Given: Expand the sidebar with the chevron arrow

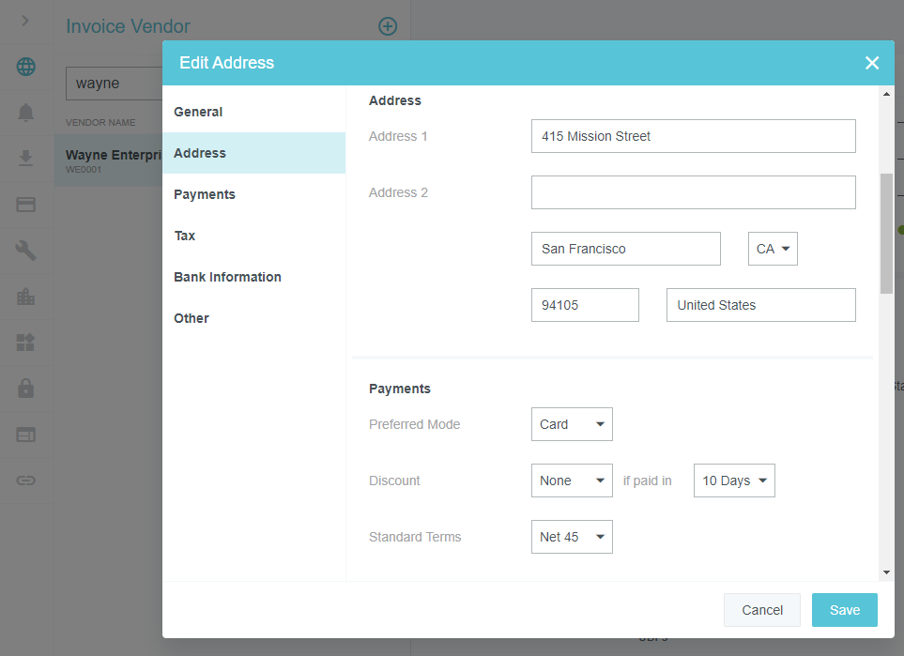Looking at the screenshot, I should tap(26, 21).
